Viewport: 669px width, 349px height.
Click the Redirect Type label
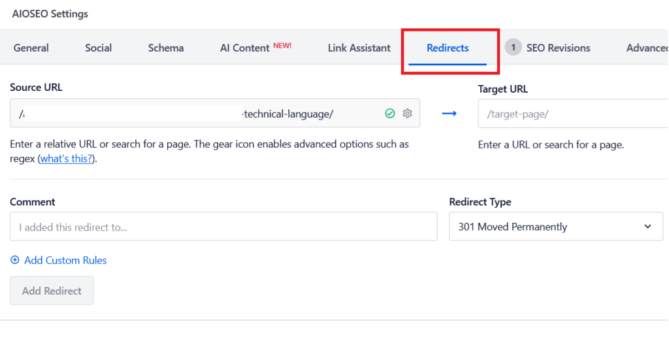coord(480,202)
